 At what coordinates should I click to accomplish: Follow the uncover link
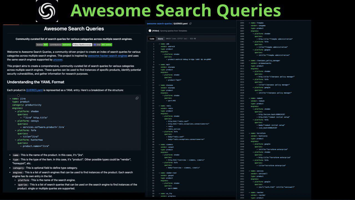pos(58,60)
